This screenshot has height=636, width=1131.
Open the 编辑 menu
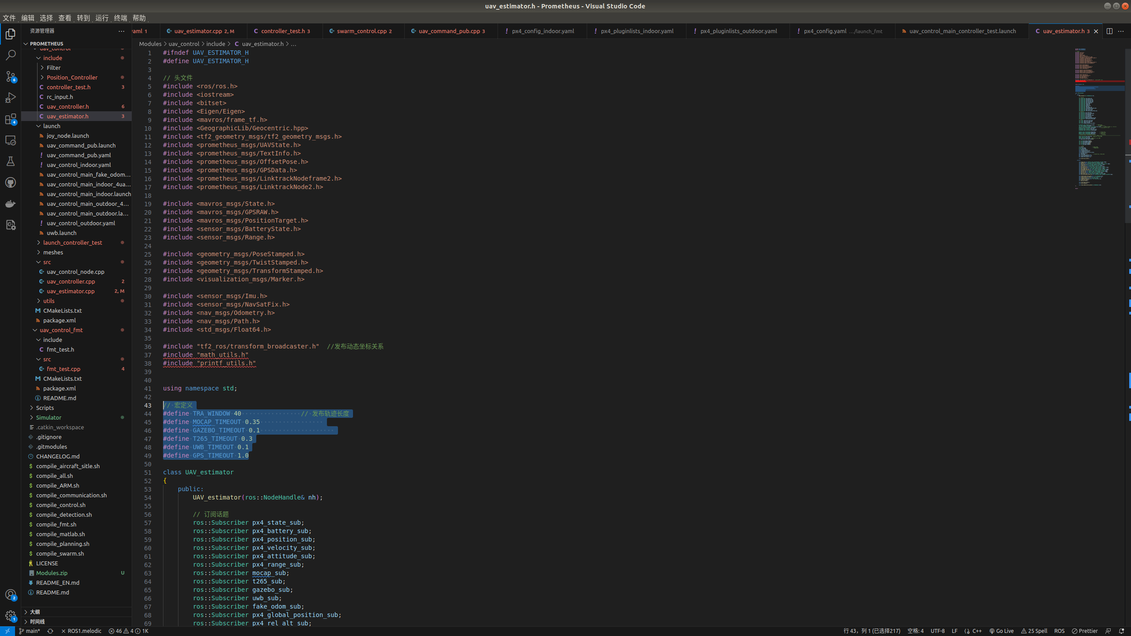pyautogui.click(x=28, y=18)
